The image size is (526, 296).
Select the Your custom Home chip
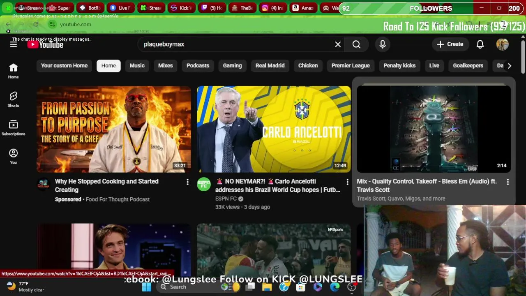tap(64, 65)
